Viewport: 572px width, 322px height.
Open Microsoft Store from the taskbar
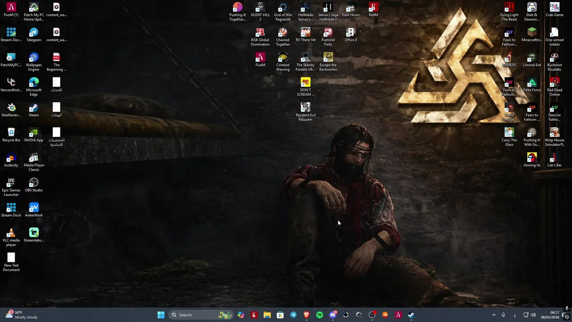[x=280, y=315]
